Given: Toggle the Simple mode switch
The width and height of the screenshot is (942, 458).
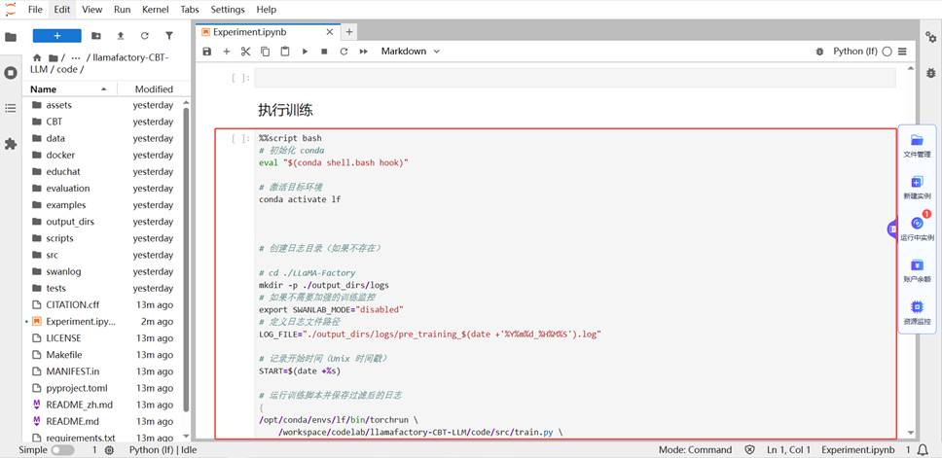Looking at the screenshot, I should 63,449.
